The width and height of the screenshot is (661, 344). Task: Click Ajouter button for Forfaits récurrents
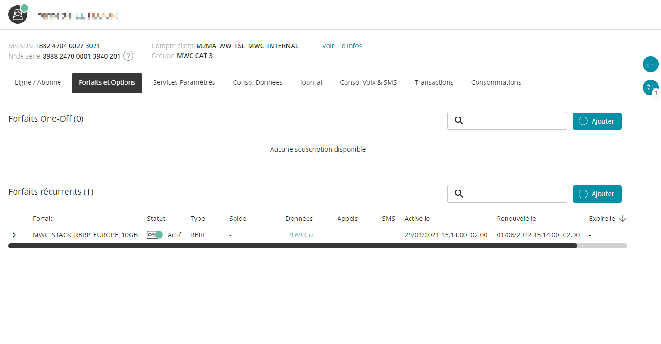597,194
